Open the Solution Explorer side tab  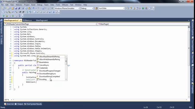193,28
